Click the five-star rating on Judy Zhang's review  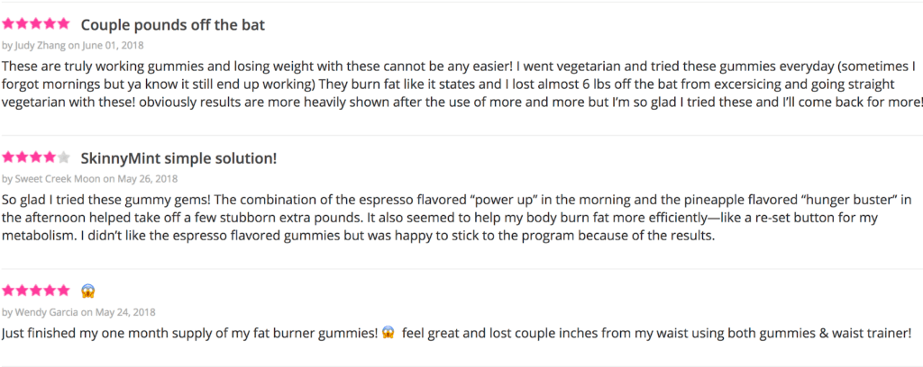[36, 24]
